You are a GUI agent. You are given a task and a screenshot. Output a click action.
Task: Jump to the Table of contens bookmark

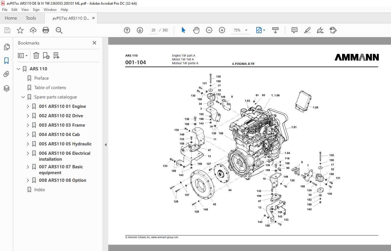(50, 88)
